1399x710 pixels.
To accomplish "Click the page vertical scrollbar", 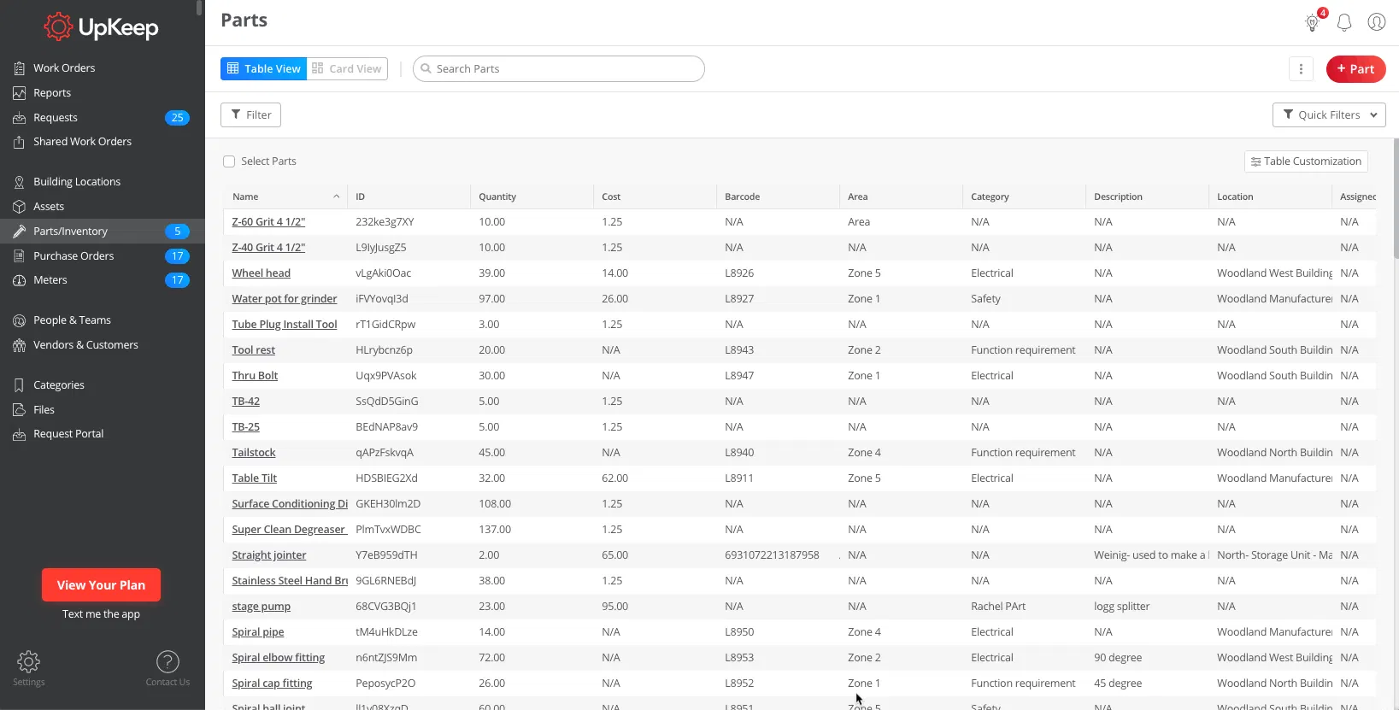I will tap(1396, 198).
